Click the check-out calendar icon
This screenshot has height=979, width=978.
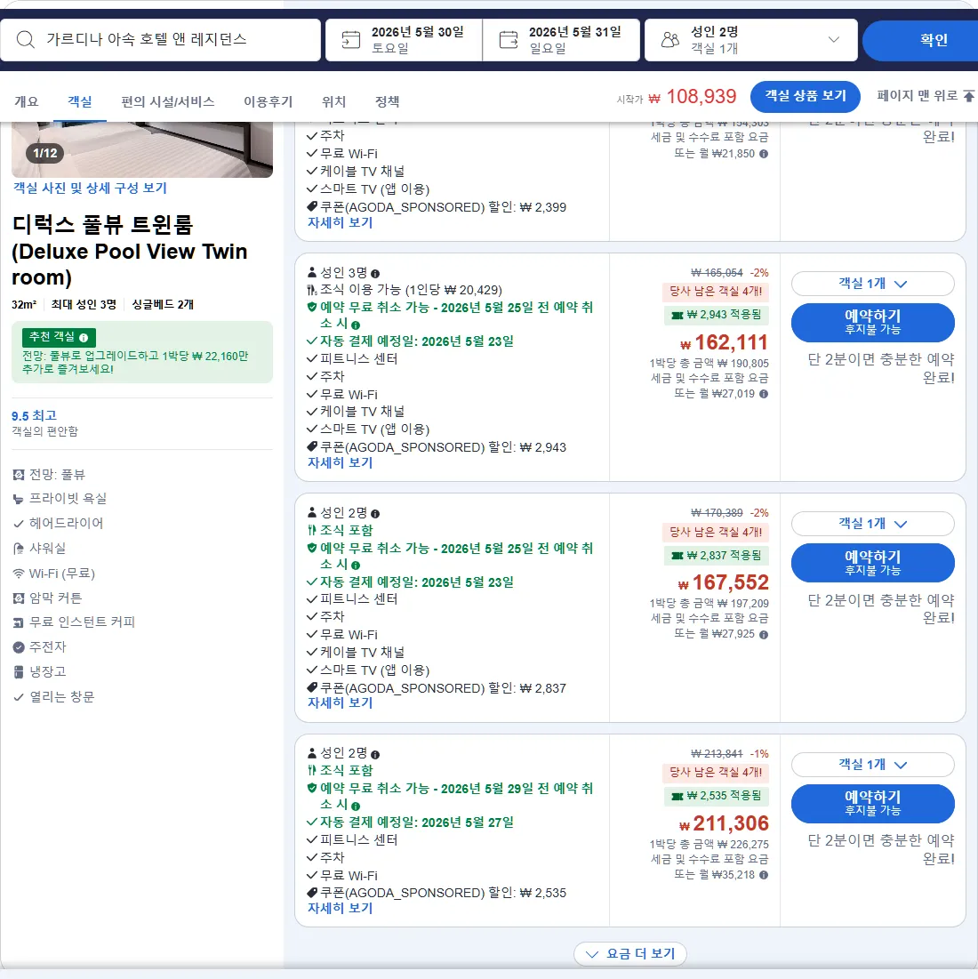click(x=509, y=40)
